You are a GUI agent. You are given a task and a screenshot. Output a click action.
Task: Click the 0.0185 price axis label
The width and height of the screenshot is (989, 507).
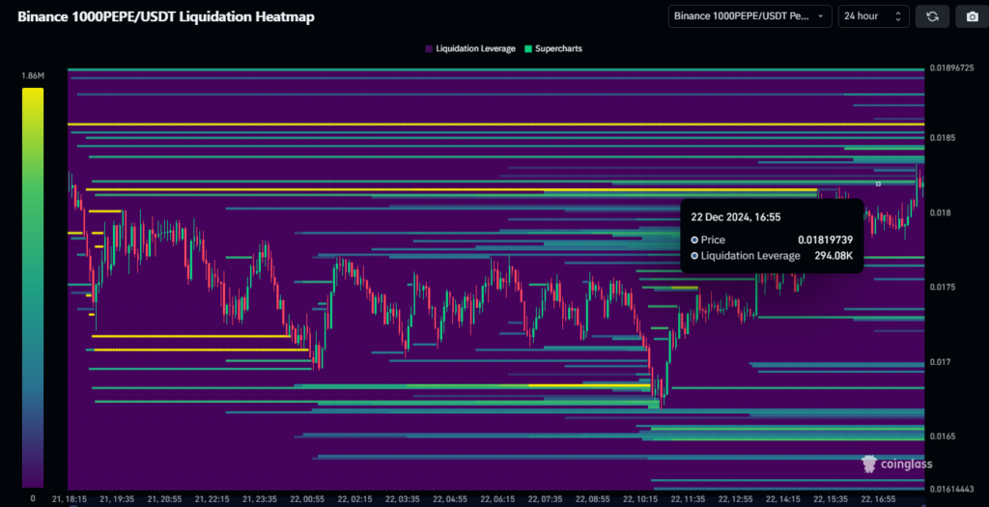pyautogui.click(x=943, y=137)
